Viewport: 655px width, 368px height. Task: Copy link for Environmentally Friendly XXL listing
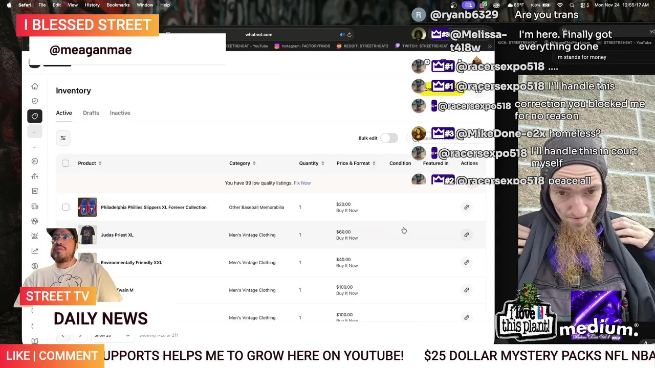pyautogui.click(x=467, y=263)
